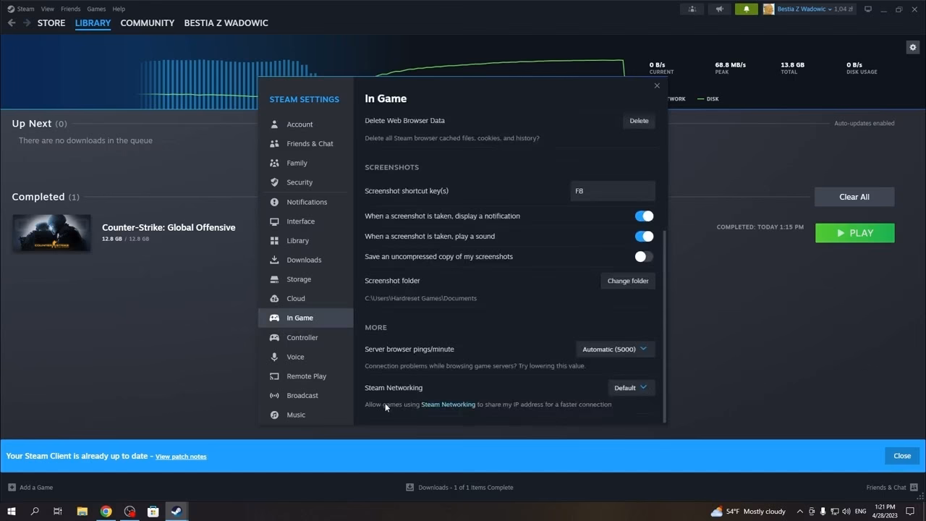Click the Downloads arrow icon in settings
The image size is (926, 521).
(274, 260)
